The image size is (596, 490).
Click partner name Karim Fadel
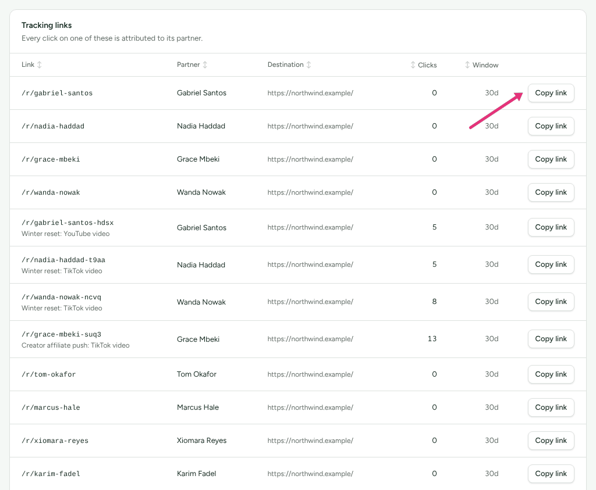coord(196,474)
